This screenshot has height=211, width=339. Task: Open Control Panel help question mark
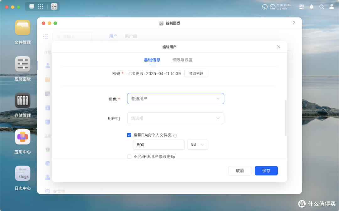tap(293, 23)
